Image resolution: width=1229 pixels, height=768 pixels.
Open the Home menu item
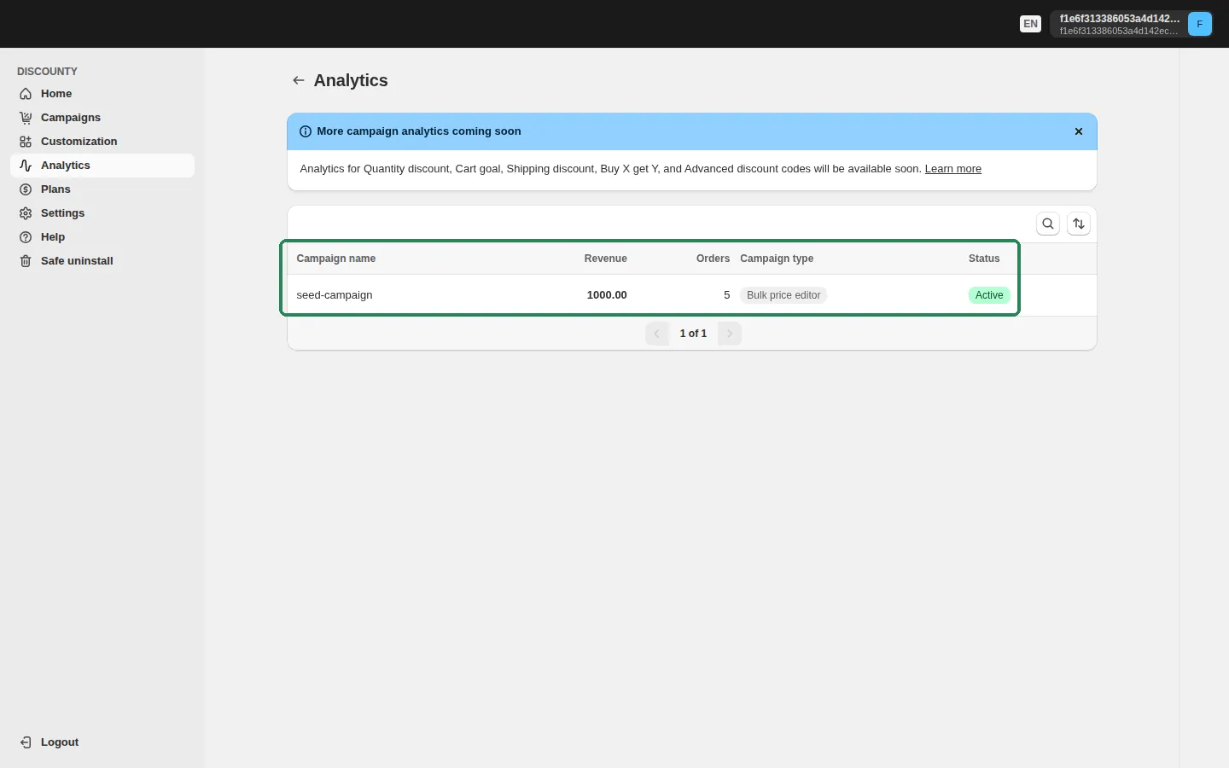102,94
